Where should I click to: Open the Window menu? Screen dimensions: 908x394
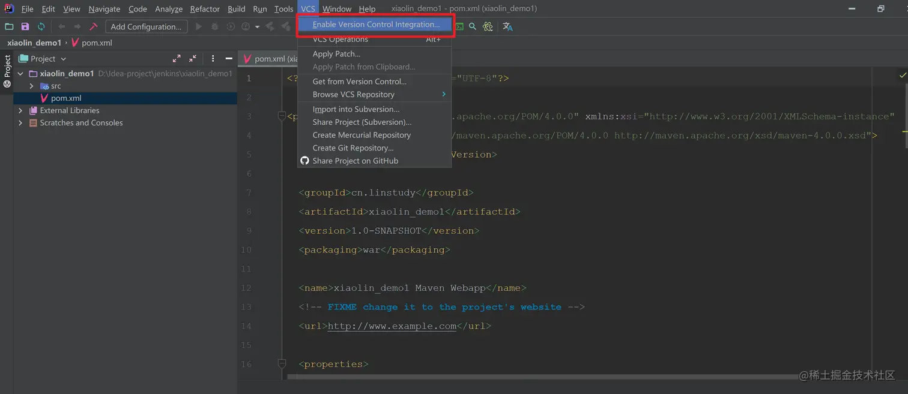coord(337,9)
